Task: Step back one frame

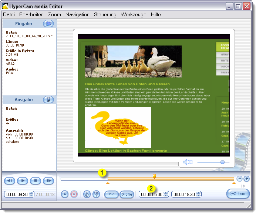Action: point(10,181)
